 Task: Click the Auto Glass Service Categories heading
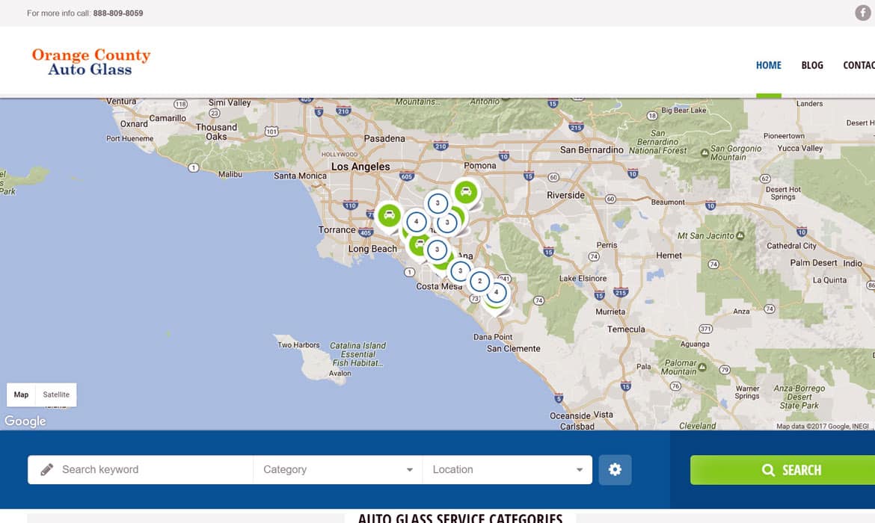click(x=460, y=518)
